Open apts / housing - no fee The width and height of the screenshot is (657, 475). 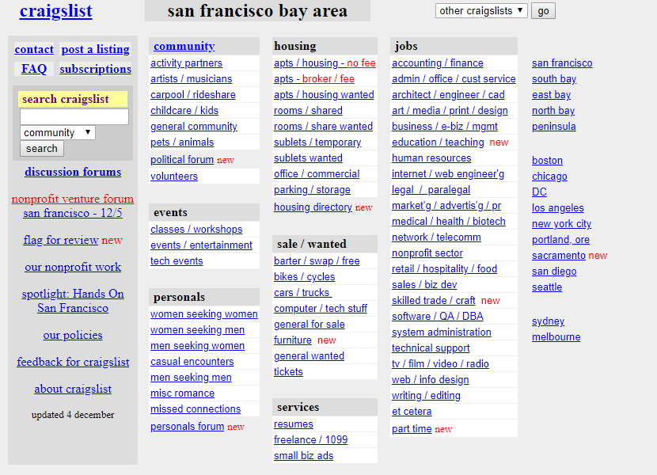coord(325,63)
